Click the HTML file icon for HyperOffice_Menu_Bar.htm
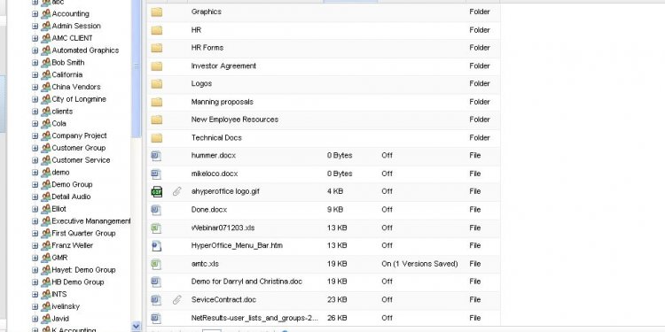Viewport: 665px width, 332px height. coord(156,245)
